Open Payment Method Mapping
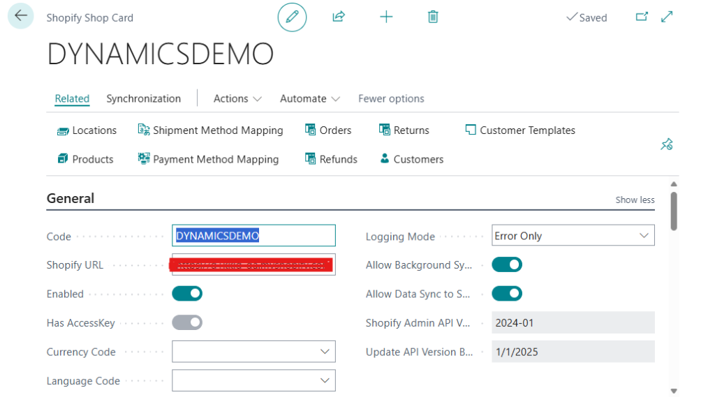This screenshot has width=715, height=397. point(208,159)
